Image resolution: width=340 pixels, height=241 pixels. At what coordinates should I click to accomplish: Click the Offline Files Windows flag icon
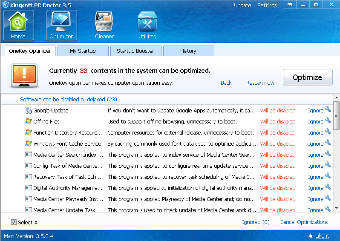point(29,121)
